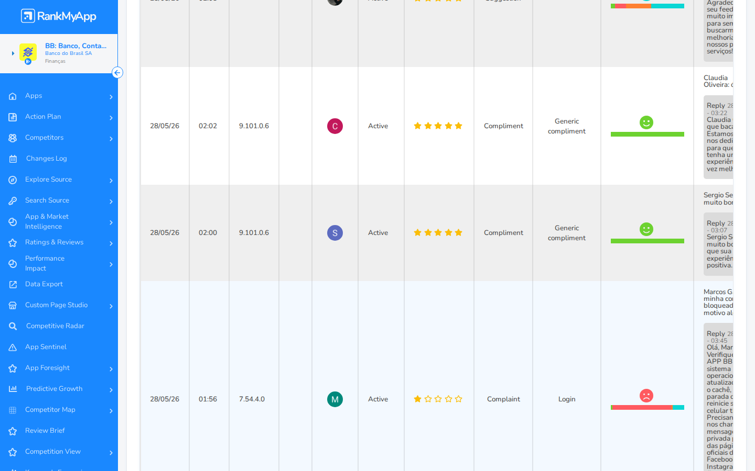The height and width of the screenshot is (471, 755).
Task: Click the BB: Banco, Conta... app title
Action: [x=75, y=46]
